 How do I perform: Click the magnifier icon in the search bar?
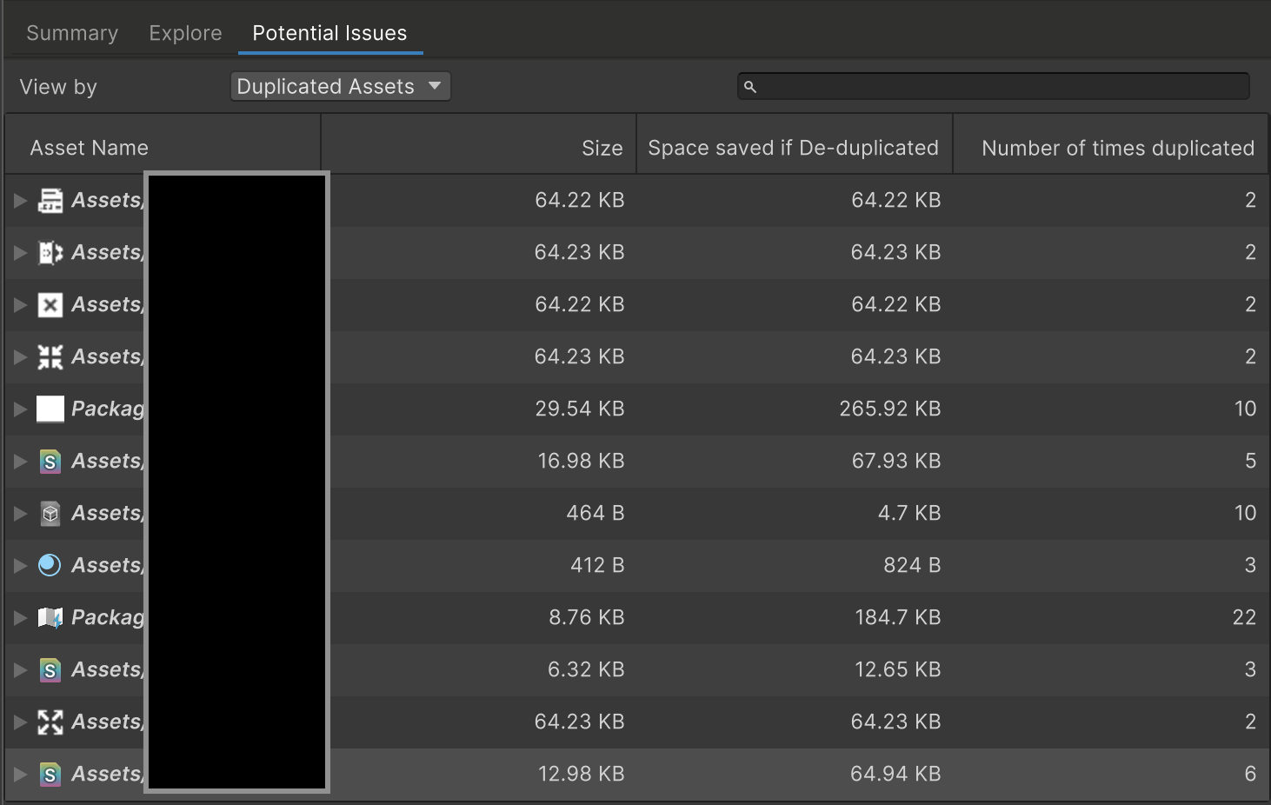[750, 86]
